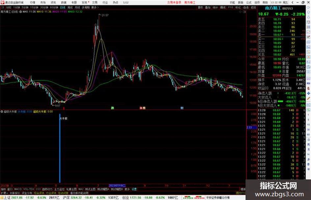Image resolution: width=311 pixels, height=200 pixels.
Task: Open the 关联报价 tab
Action: pos(15,193)
